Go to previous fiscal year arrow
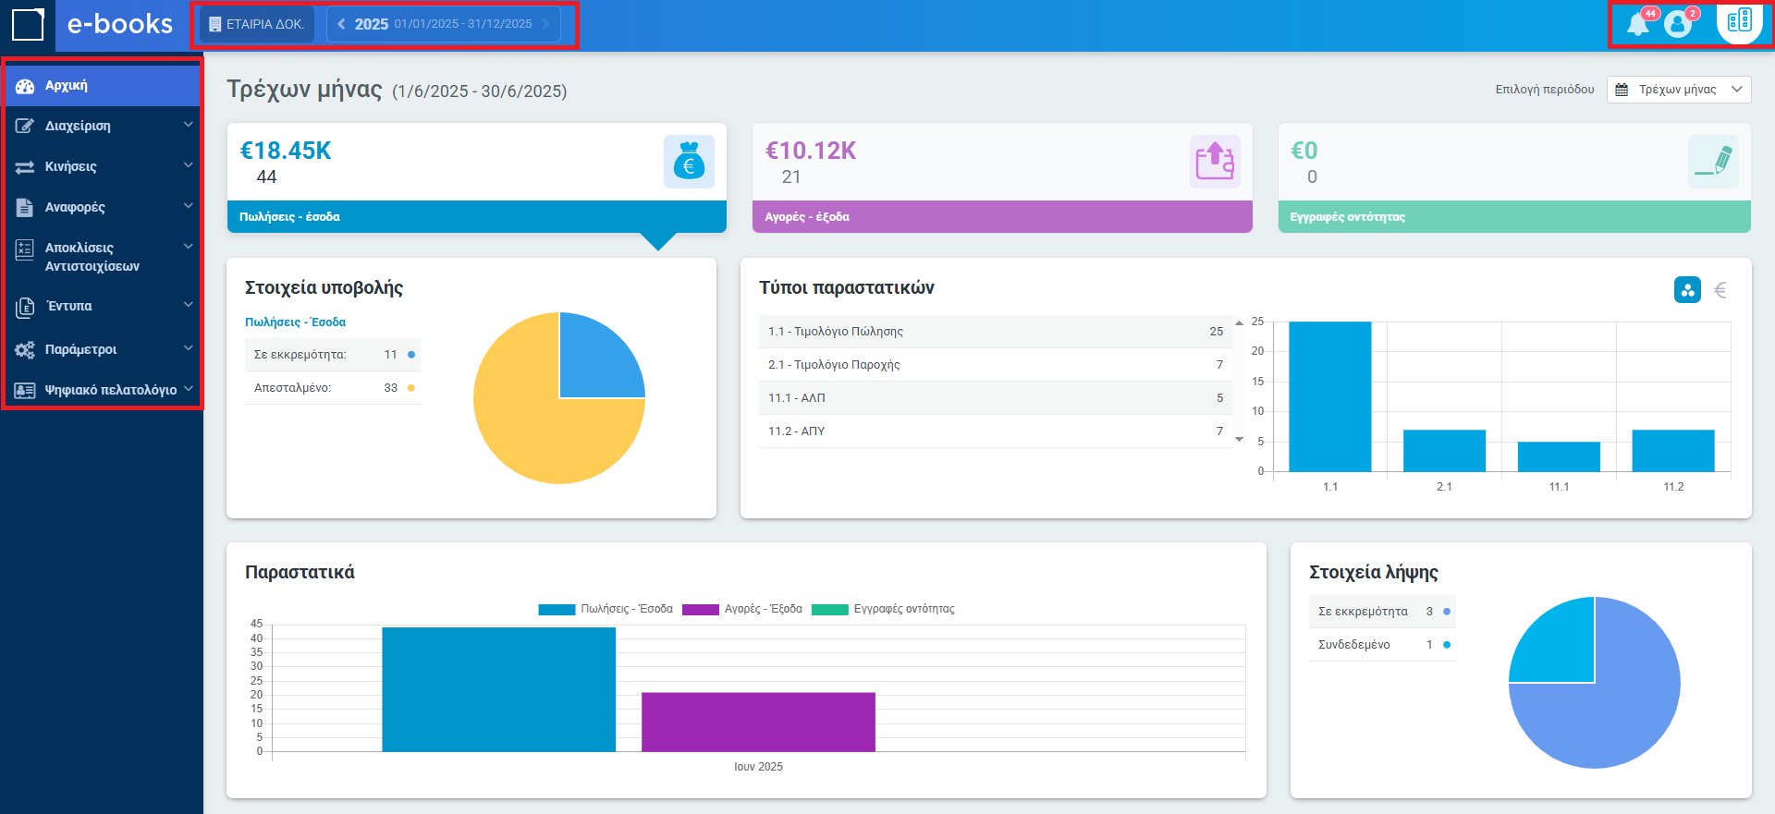Screen dimensions: 1775x814 (x=341, y=24)
